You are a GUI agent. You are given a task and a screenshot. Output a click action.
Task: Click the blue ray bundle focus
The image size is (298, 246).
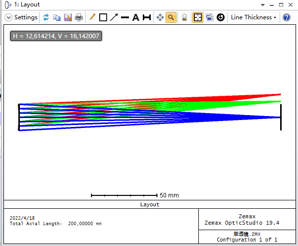point(279,118)
